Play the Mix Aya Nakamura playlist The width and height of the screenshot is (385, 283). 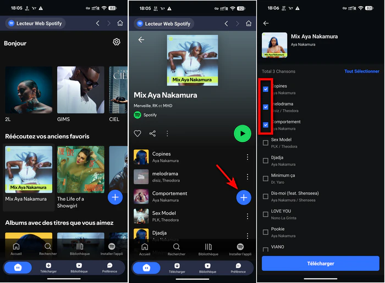(243, 134)
